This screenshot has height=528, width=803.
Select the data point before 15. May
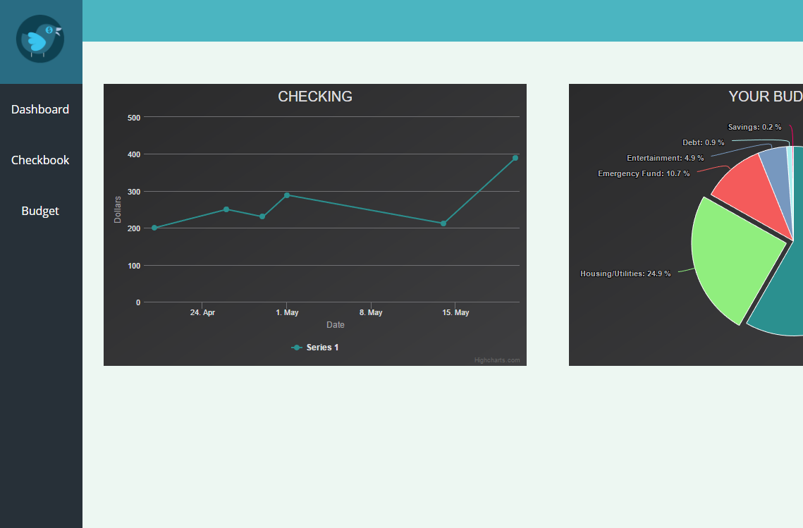click(x=443, y=223)
